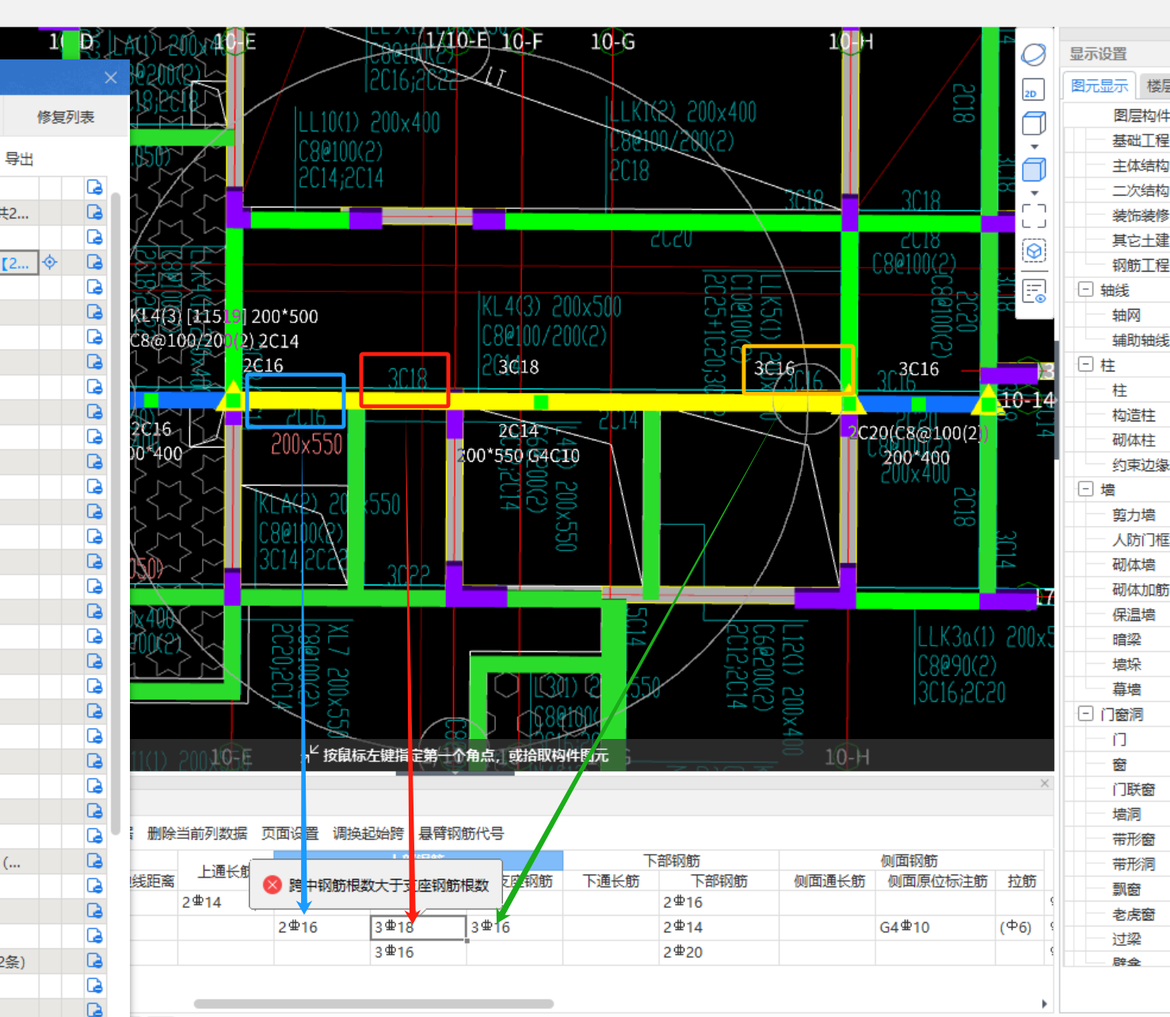The image size is (1170, 1017).
Task: Select 装饰装修 tree row
Action: click(x=1140, y=215)
